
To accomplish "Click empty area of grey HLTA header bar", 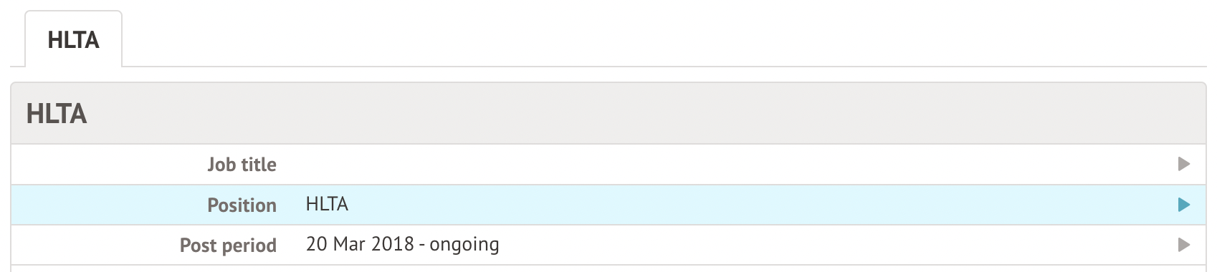I will coord(645,114).
